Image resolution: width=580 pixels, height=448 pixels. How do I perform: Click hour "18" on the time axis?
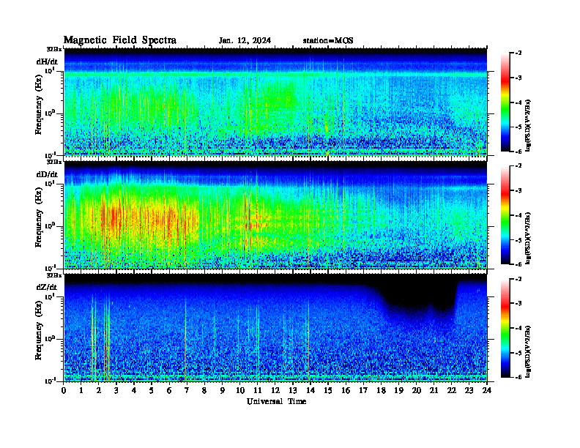pyautogui.click(x=381, y=390)
